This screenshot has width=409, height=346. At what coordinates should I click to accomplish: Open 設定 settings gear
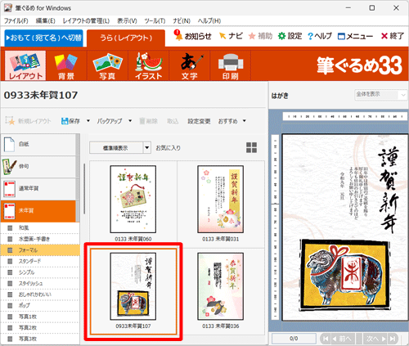(290, 36)
